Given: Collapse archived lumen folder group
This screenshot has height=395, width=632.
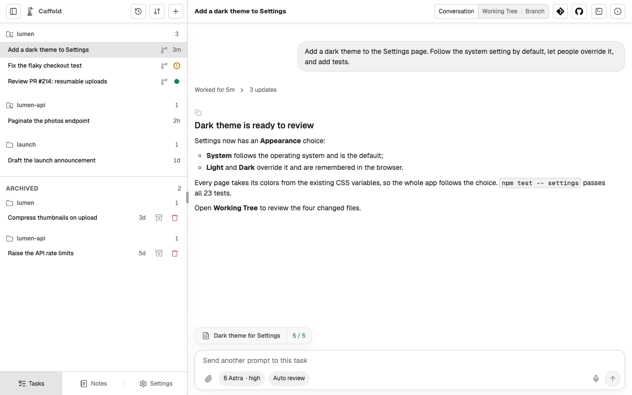Looking at the screenshot, I should pyautogui.click(x=93, y=203).
